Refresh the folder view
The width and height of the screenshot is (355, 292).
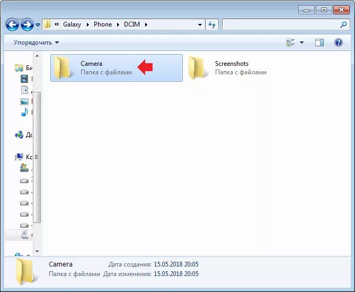(x=212, y=24)
